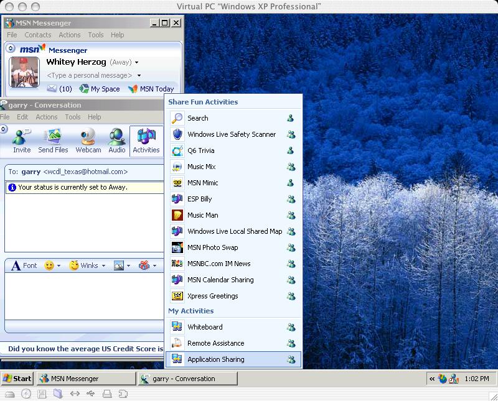The height and width of the screenshot is (401, 498).
Task: Launch MSN Calendar Sharing icon
Action: point(177,280)
